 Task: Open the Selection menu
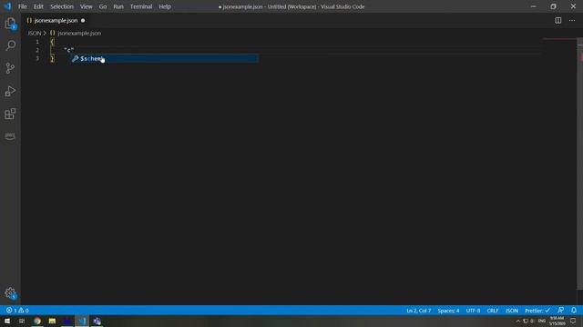point(62,6)
